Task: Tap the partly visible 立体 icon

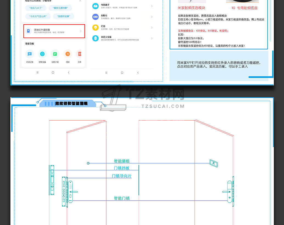Action: (x=79, y=54)
